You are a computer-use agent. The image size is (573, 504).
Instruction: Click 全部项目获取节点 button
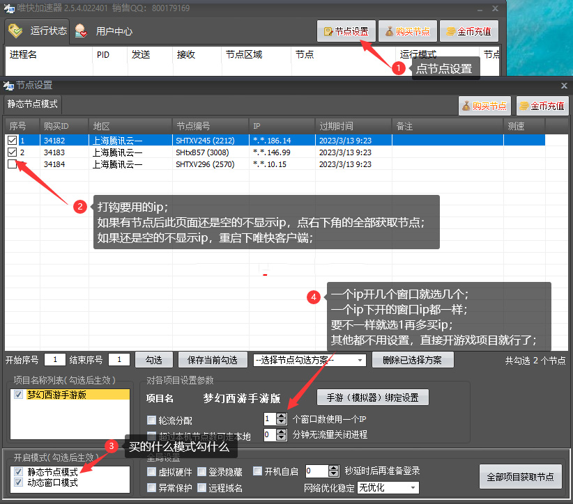click(521, 477)
